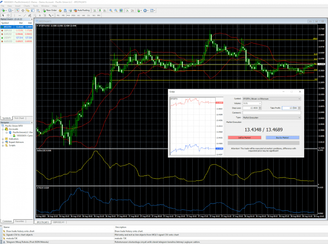Click the Buy by Market button
The height and width of the screenshot is (244, 328).
pos(282,138)
